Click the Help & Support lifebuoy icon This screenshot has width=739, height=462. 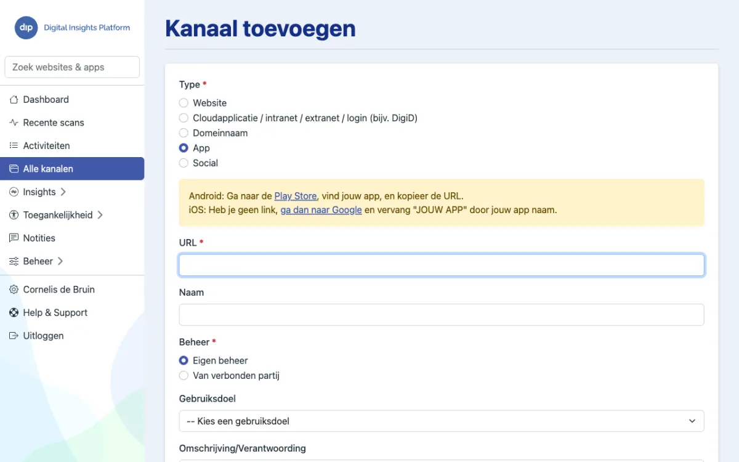click(14, 313)
